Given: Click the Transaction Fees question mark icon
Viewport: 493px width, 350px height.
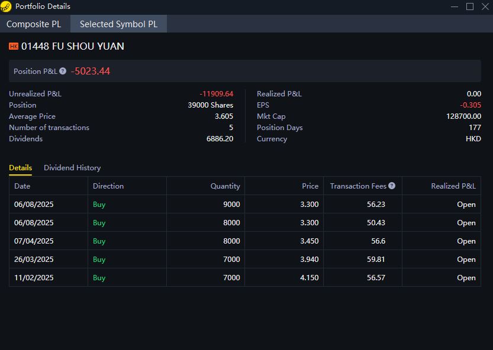Looking at the screenshot, I should [x=392, y=186].
